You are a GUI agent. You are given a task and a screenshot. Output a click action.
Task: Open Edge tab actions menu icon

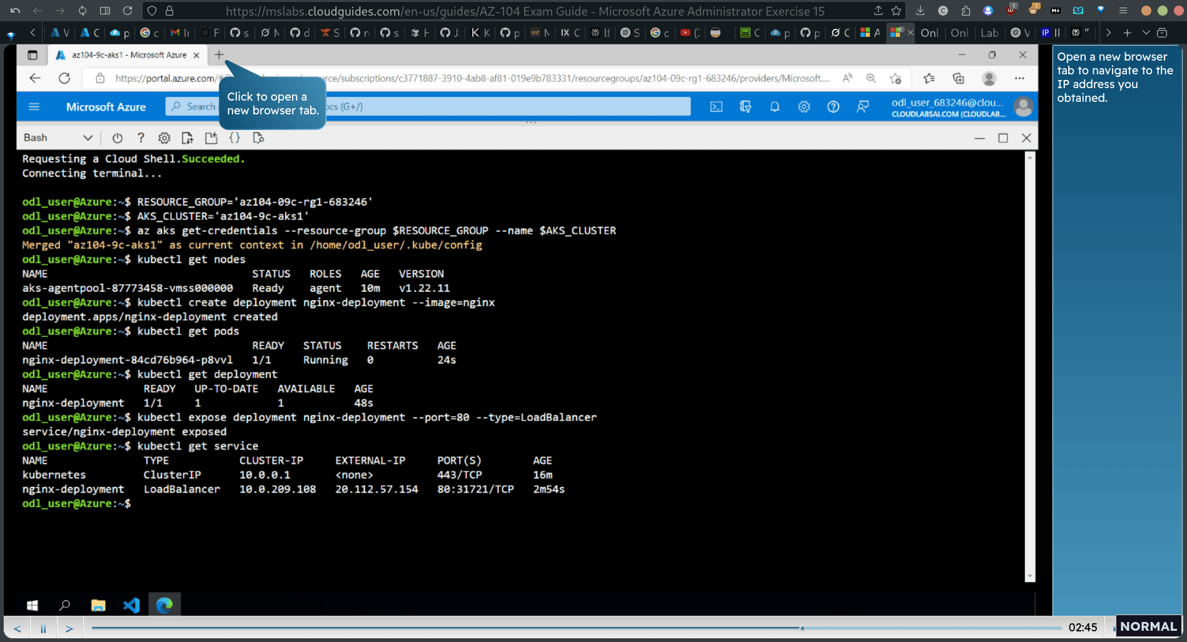[33, 55]
